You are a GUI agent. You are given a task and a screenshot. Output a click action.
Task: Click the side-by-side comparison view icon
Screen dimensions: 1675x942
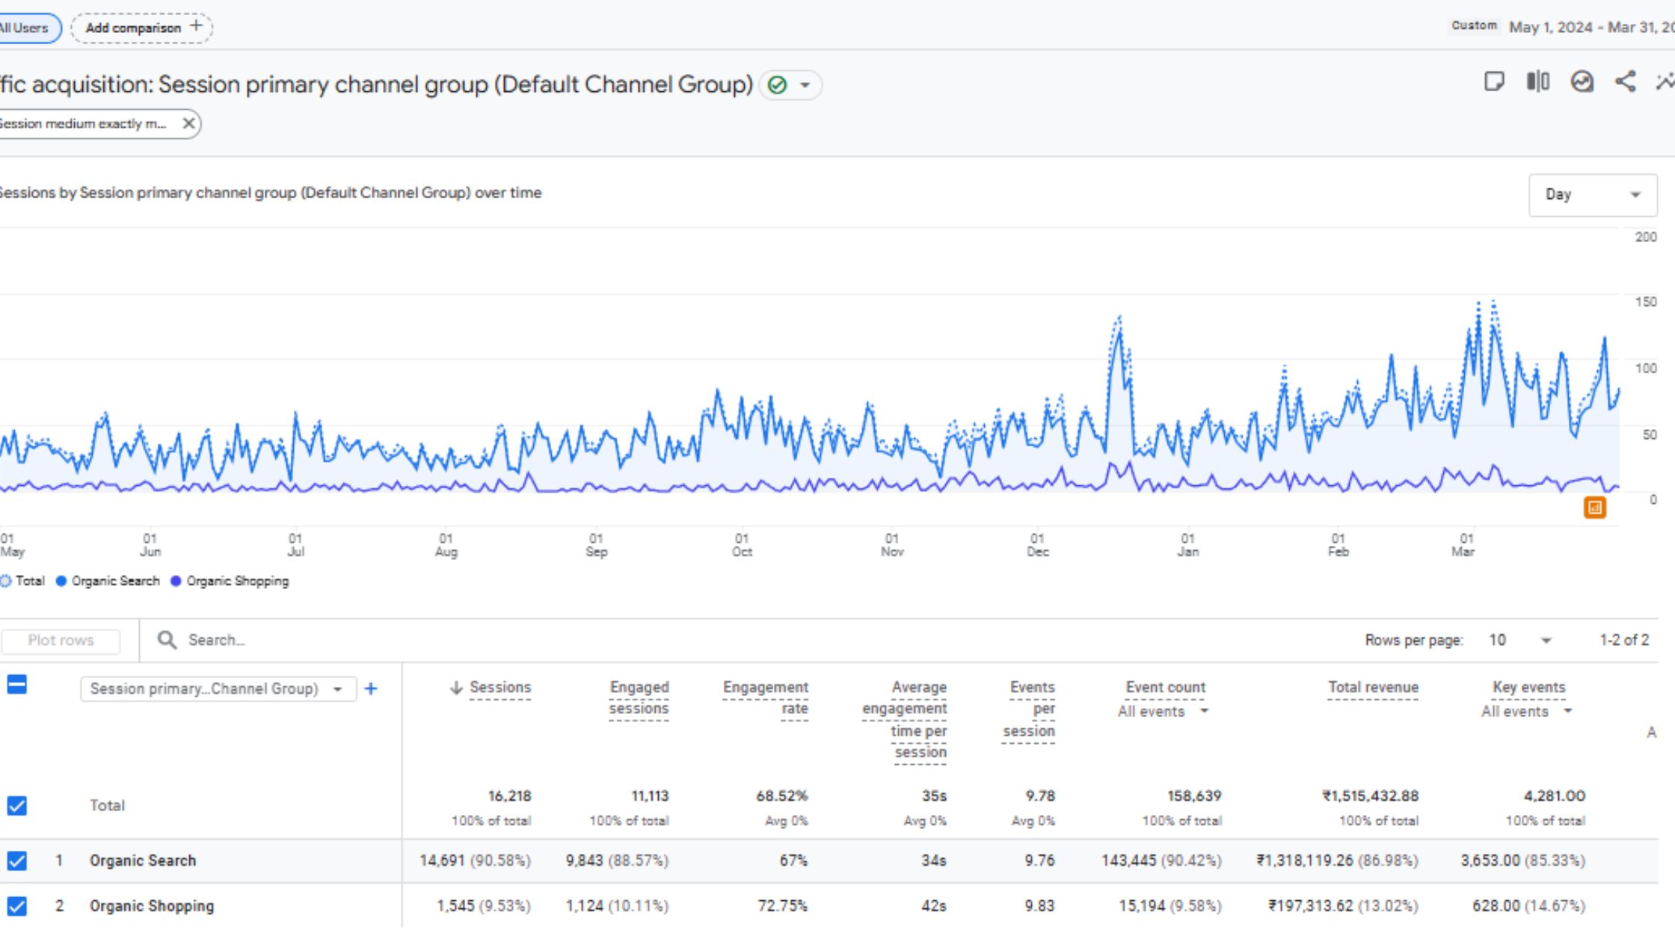pyautogui.click(x=1537, y=82)
